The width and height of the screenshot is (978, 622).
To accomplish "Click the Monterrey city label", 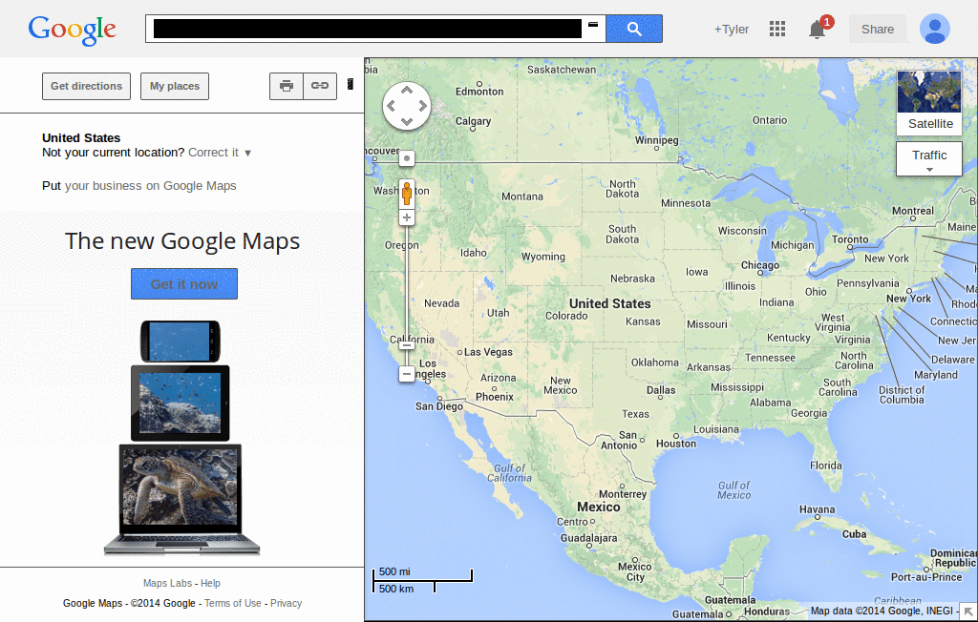I will click(x=623, y=494).
